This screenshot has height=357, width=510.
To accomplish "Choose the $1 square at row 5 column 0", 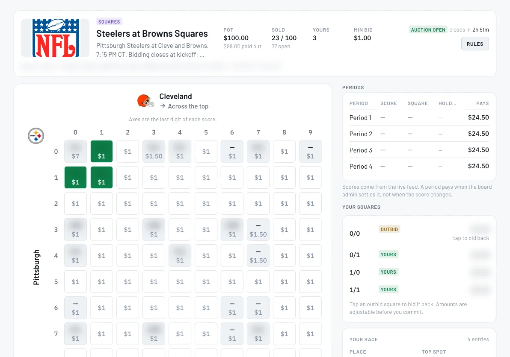I will pos(75,282).
